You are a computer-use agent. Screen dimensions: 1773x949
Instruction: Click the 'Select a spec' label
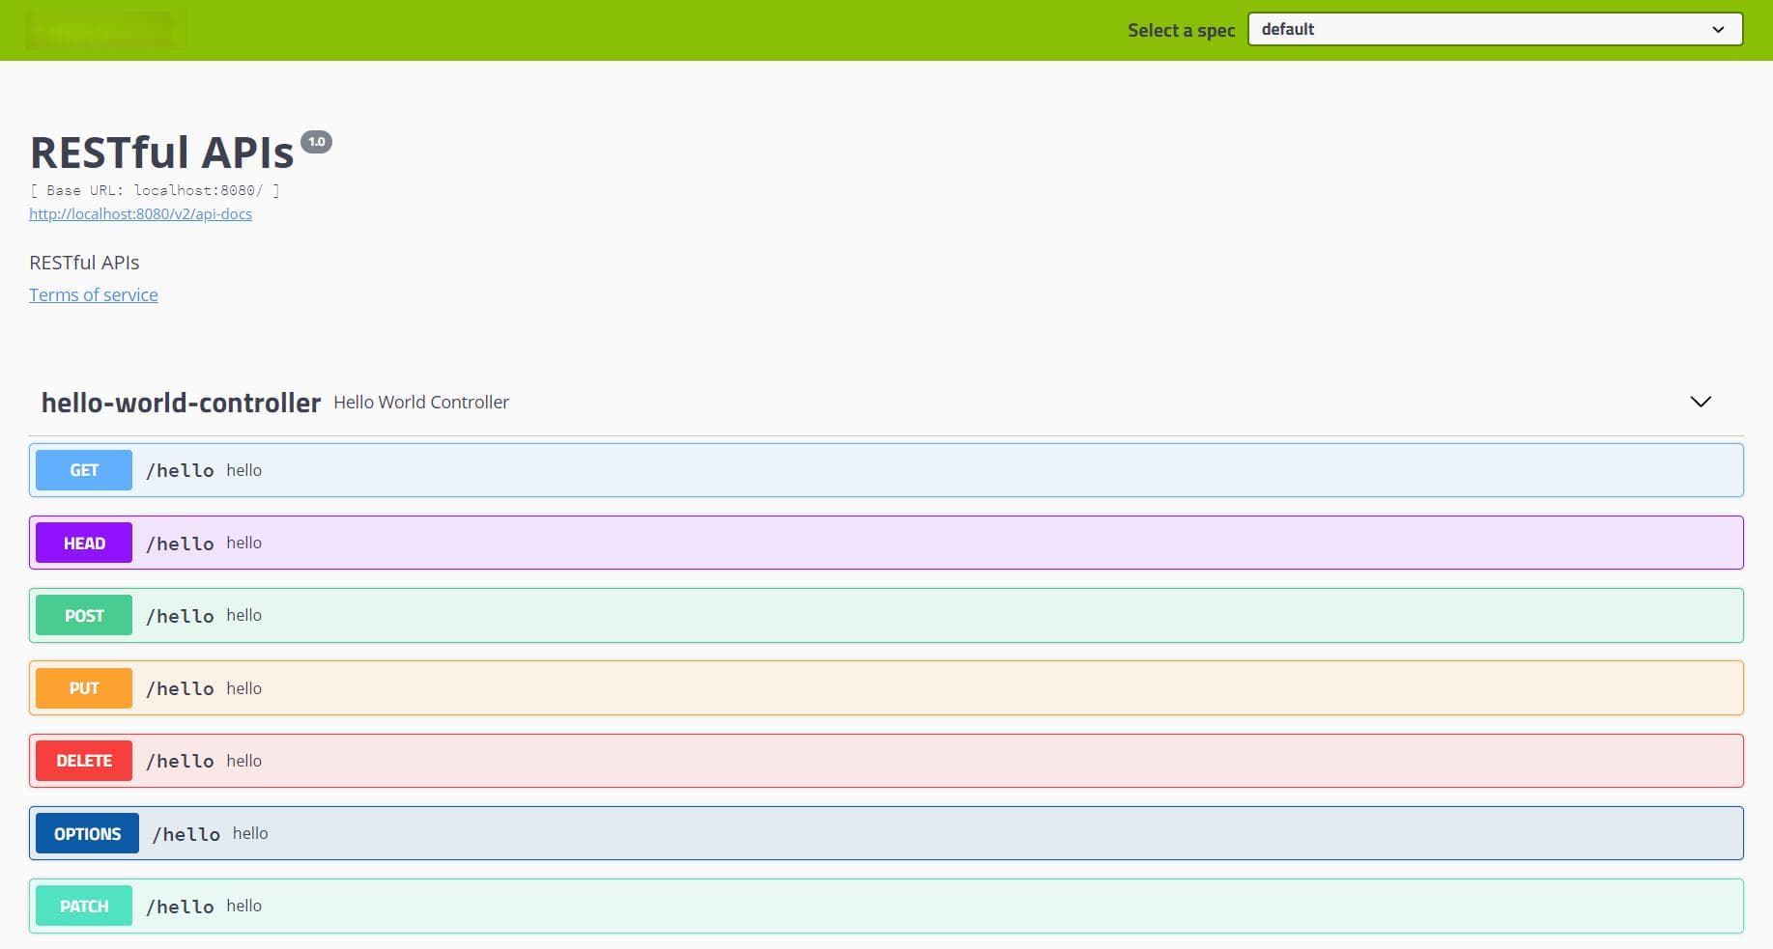point(1181,30)
